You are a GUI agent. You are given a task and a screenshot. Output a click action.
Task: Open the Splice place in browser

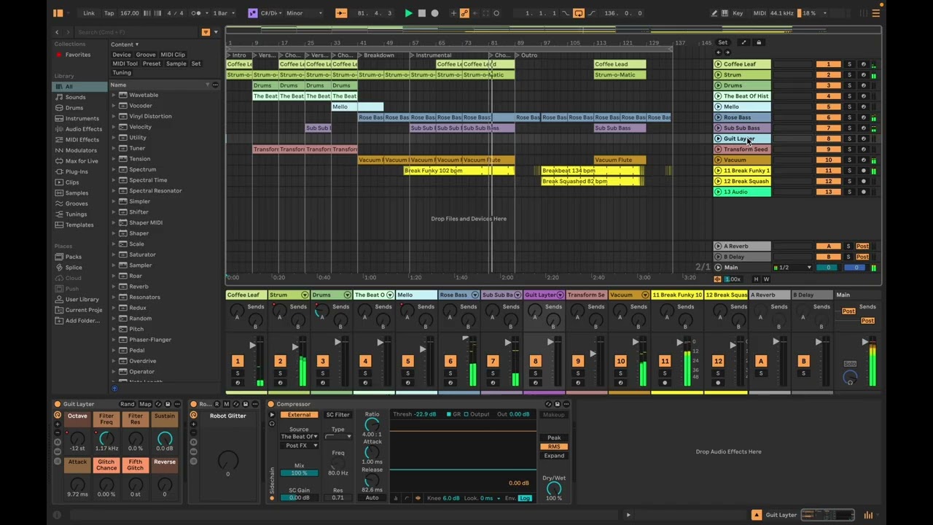[x=74, y=268]
